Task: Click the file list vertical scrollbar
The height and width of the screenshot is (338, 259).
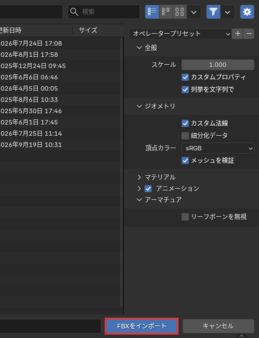Action: pos(121,173)
